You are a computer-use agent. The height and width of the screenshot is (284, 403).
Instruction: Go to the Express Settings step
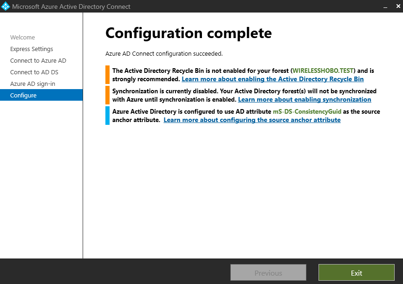[32, 49]
